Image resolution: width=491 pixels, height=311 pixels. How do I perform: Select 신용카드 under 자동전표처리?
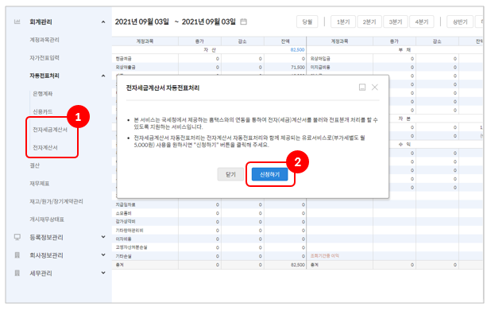tap(43, 111)
